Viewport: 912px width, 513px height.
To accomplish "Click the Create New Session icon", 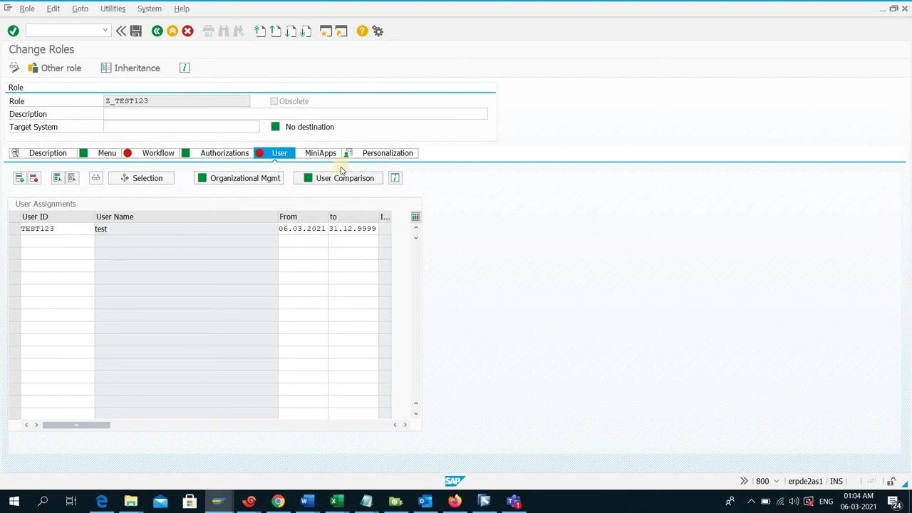I will coord(326,31).
